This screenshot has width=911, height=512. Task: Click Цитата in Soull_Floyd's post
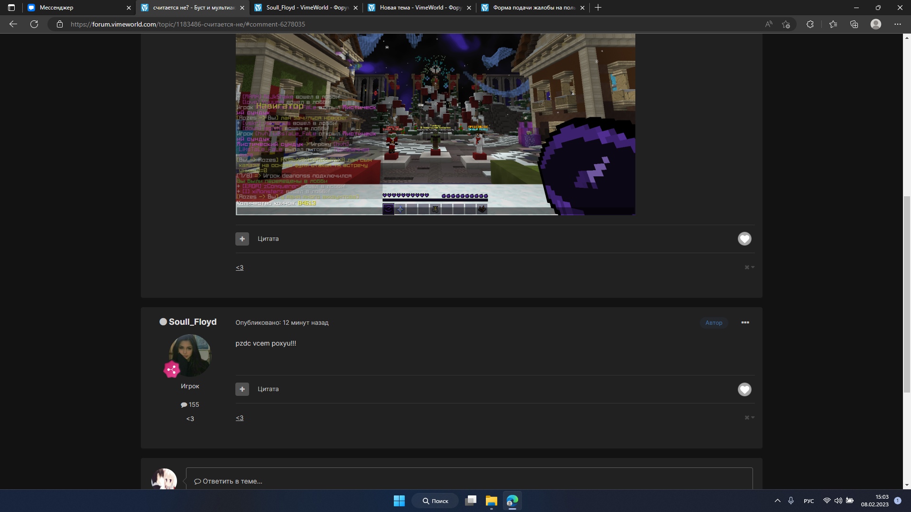coord(268,389)
